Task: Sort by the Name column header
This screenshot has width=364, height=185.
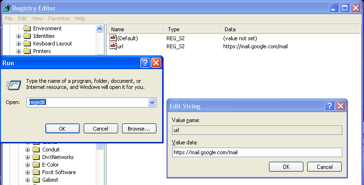Action: (135, 29)
